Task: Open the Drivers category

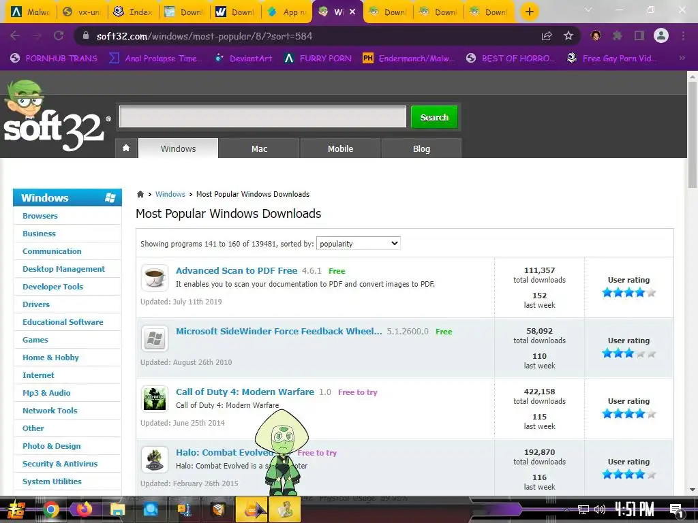Action: [x=36, y=304]
